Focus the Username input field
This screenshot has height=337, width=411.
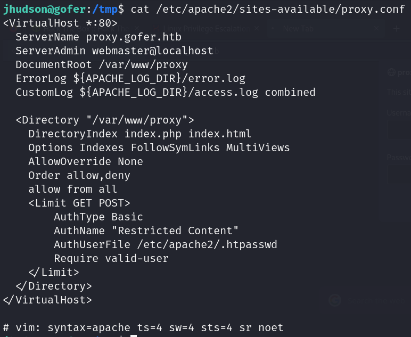(398, 131)
